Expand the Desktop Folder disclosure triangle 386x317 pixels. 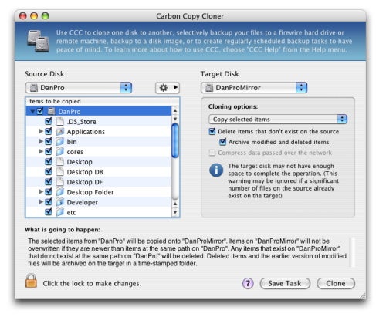click(41, 191)
